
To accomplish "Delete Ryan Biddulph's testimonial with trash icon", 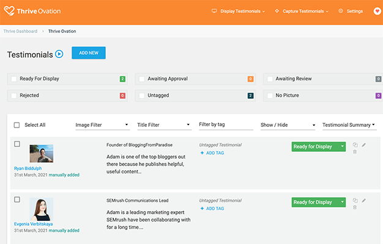I will tap(355, 152).
